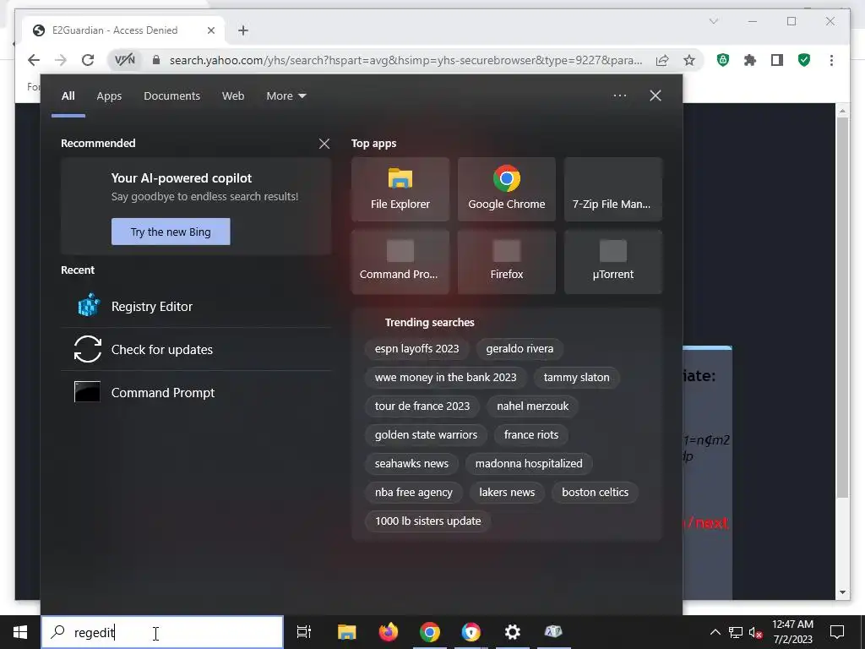Open the browser Extensions puzzle icon

pyautogui.click(x=750, y=60)
